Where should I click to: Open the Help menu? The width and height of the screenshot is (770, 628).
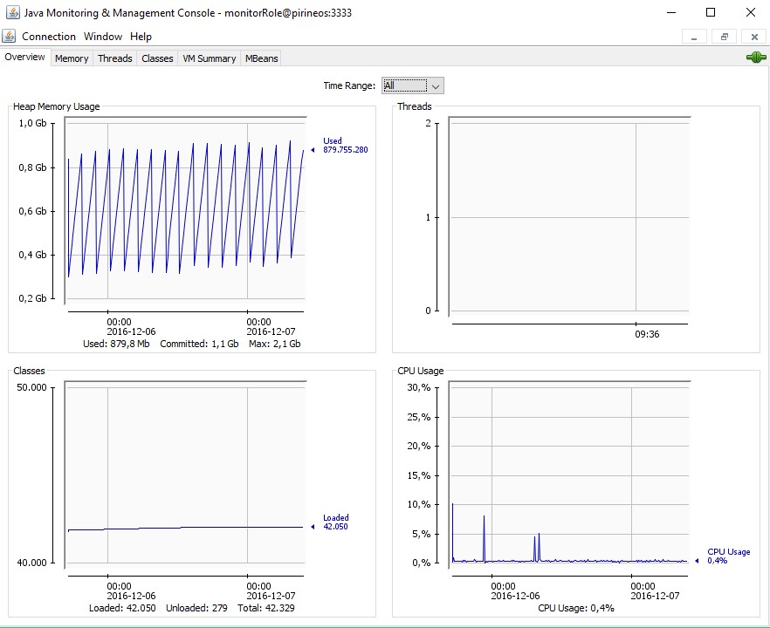pos(141,37)
